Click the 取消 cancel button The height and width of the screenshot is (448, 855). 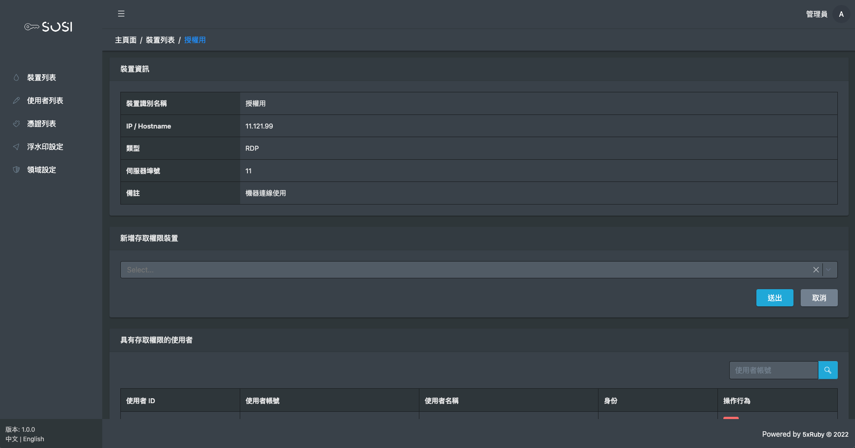[819, 298]
